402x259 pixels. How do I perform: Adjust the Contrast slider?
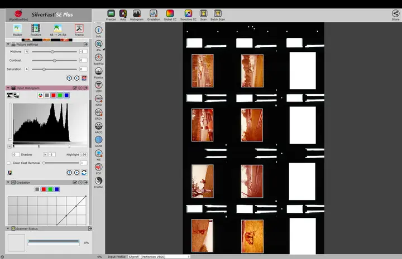click(54, 61)
